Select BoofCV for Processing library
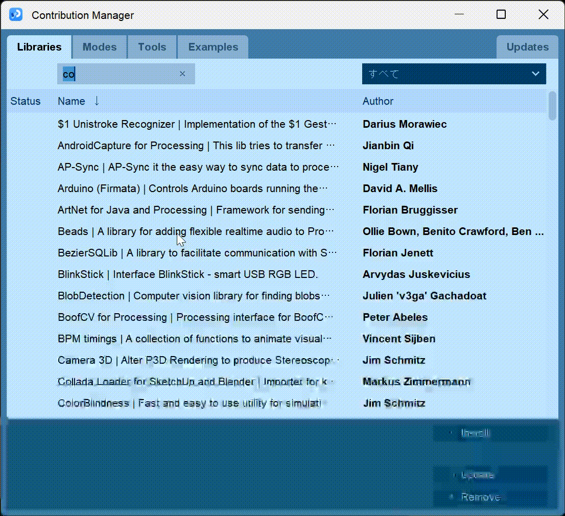 coord(277,317)
